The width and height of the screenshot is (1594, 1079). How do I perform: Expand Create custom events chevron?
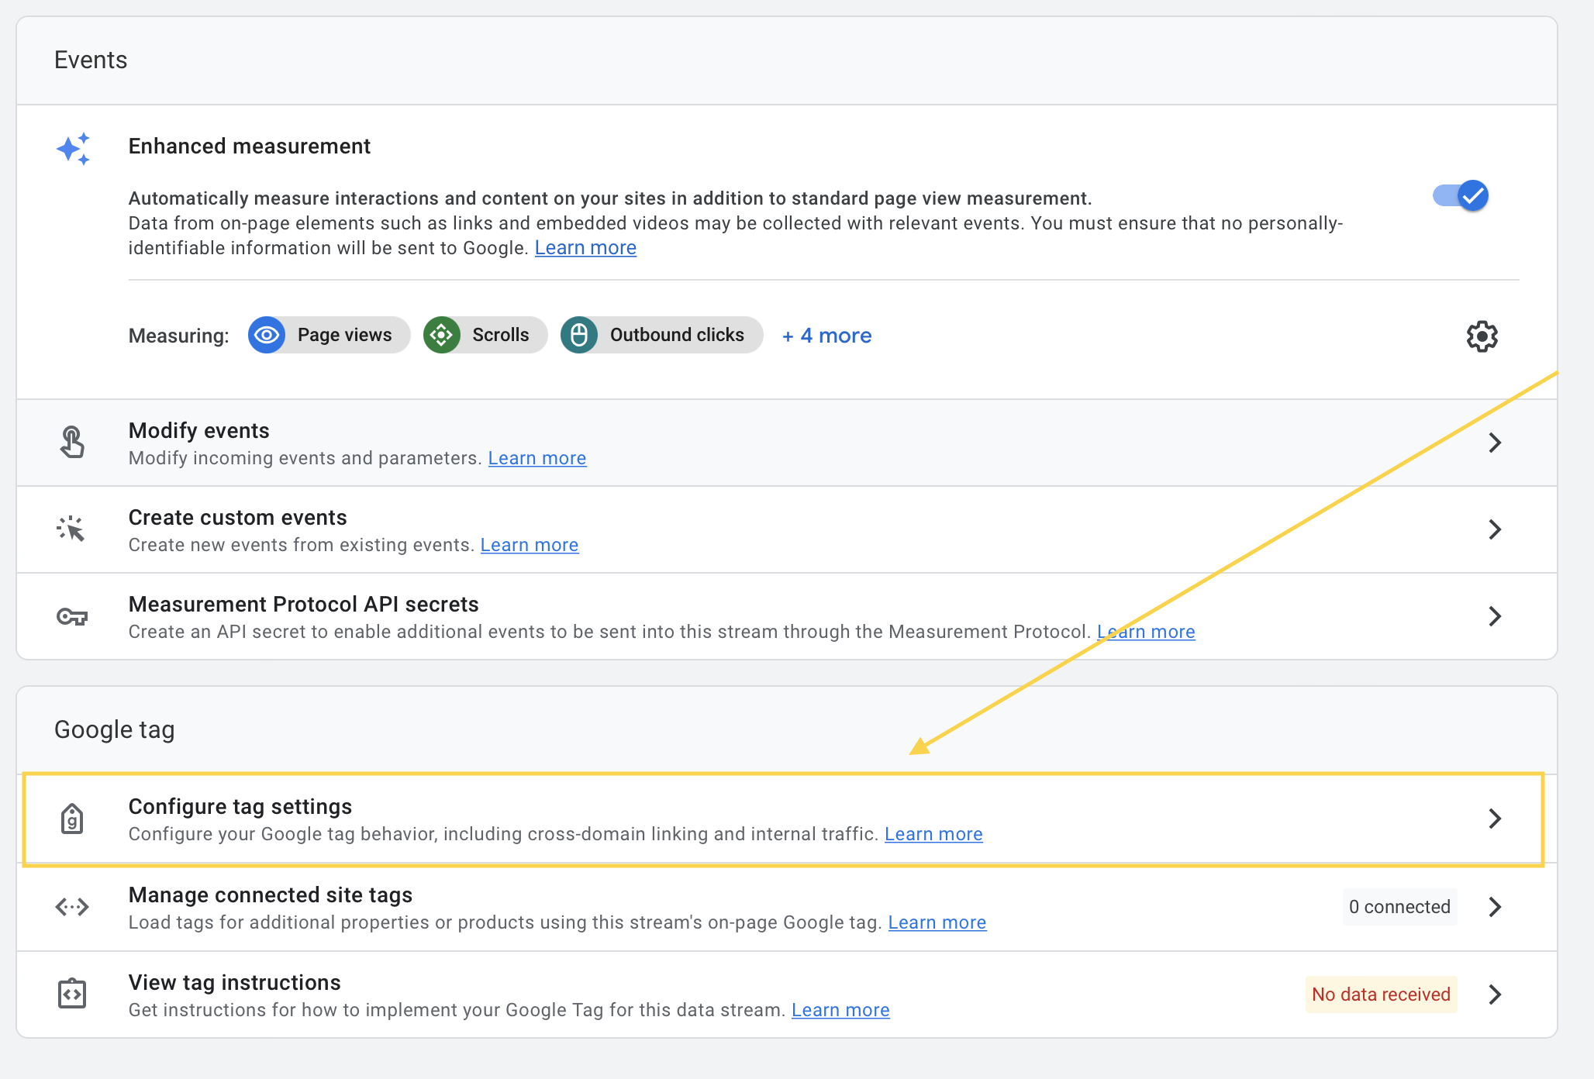pyautogui.click(x=1495, y=529)
